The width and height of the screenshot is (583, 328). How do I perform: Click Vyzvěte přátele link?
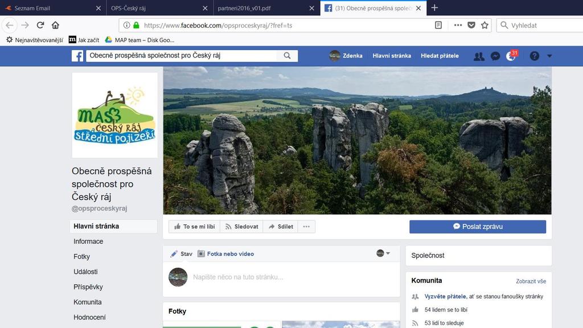pos(445,296)
